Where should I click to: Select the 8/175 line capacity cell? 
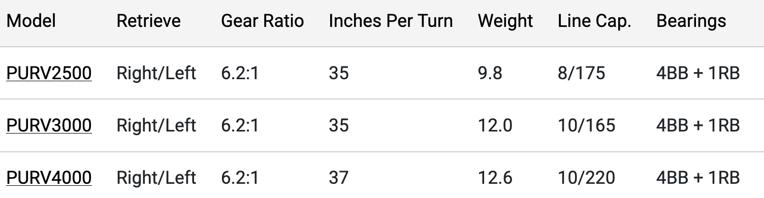click(x=581, y=73)
